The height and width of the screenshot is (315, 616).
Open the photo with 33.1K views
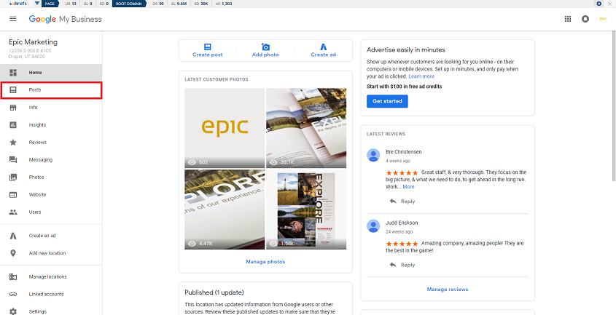pyautogui.click(x=306, y=128)
